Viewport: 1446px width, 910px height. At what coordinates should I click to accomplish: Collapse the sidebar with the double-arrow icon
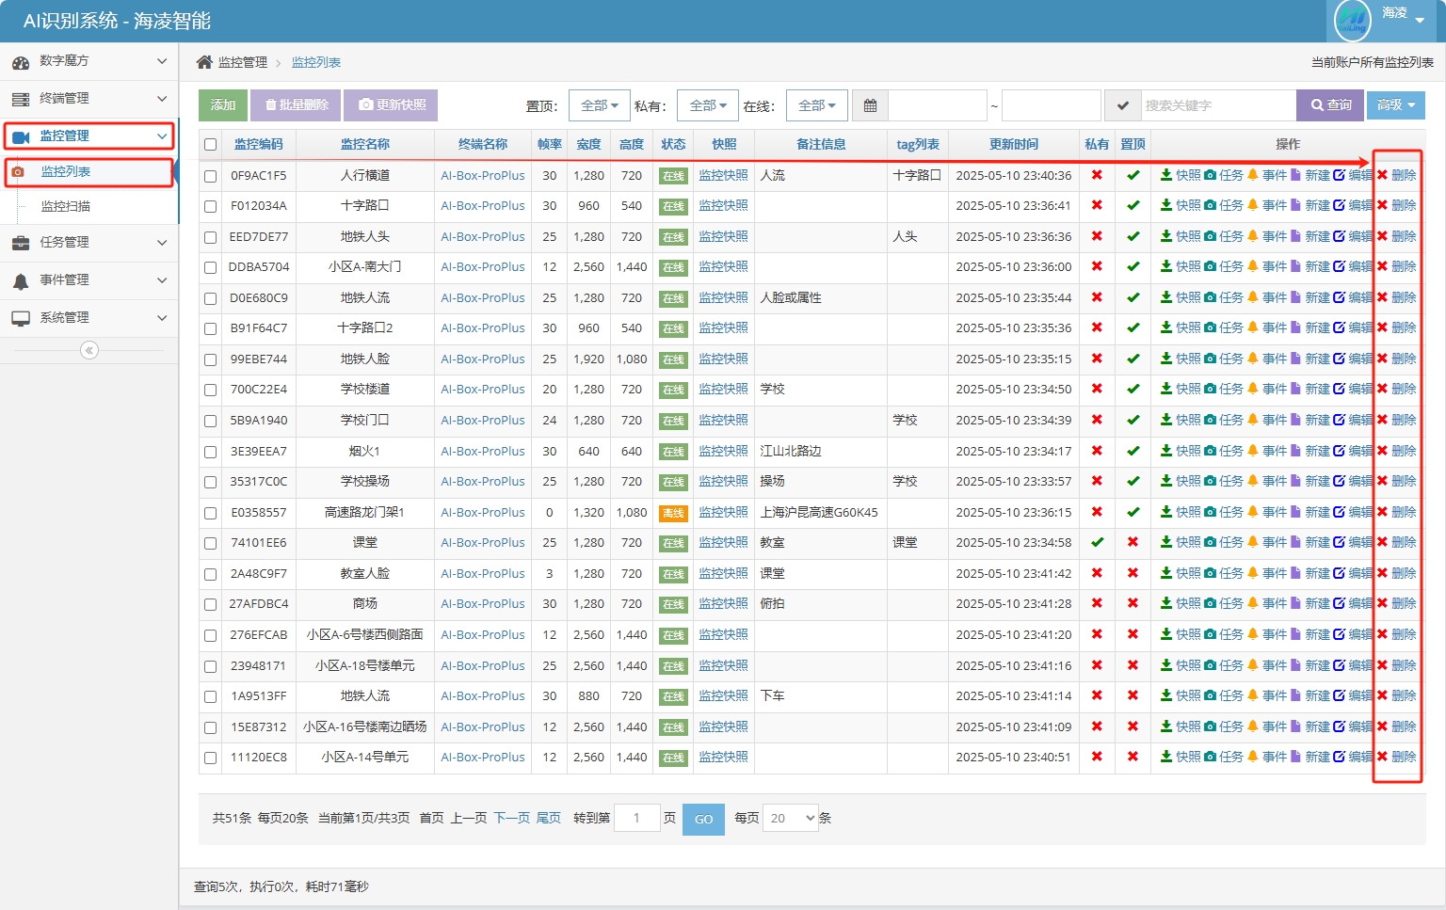point(89,350)
